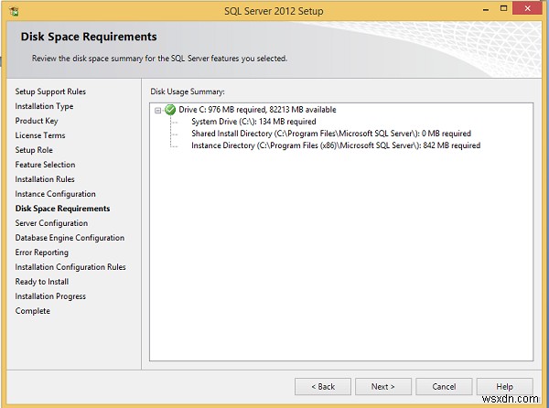Viewport: 549px width, 408px height.
Task: Select the Error Reporting step
Action: (42, 252)
